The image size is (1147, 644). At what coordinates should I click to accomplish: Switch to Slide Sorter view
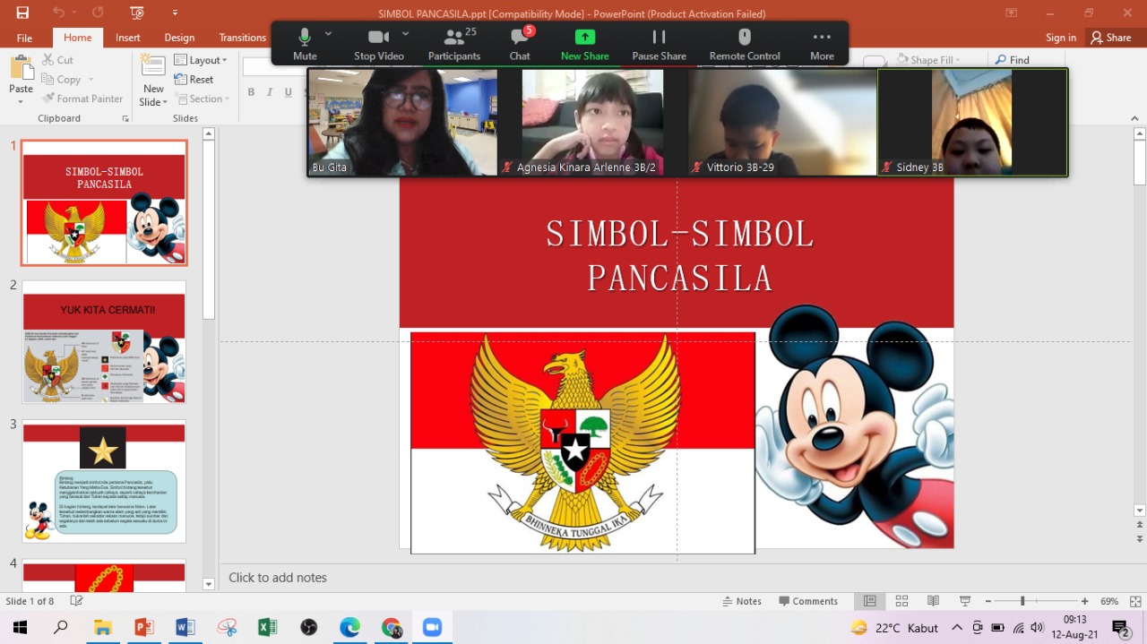[901, 601]
